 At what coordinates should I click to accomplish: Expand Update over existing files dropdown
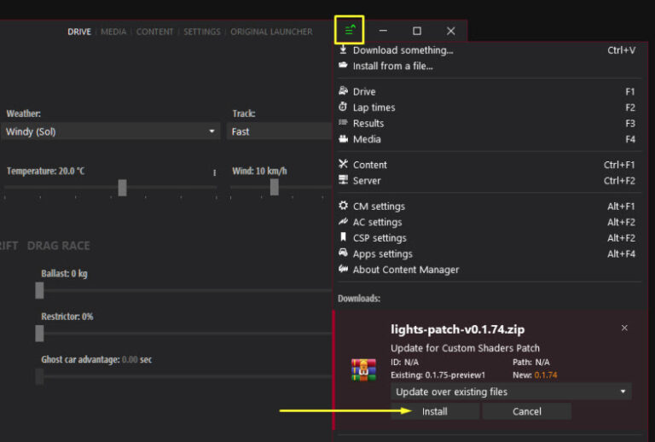pos(511,392)
